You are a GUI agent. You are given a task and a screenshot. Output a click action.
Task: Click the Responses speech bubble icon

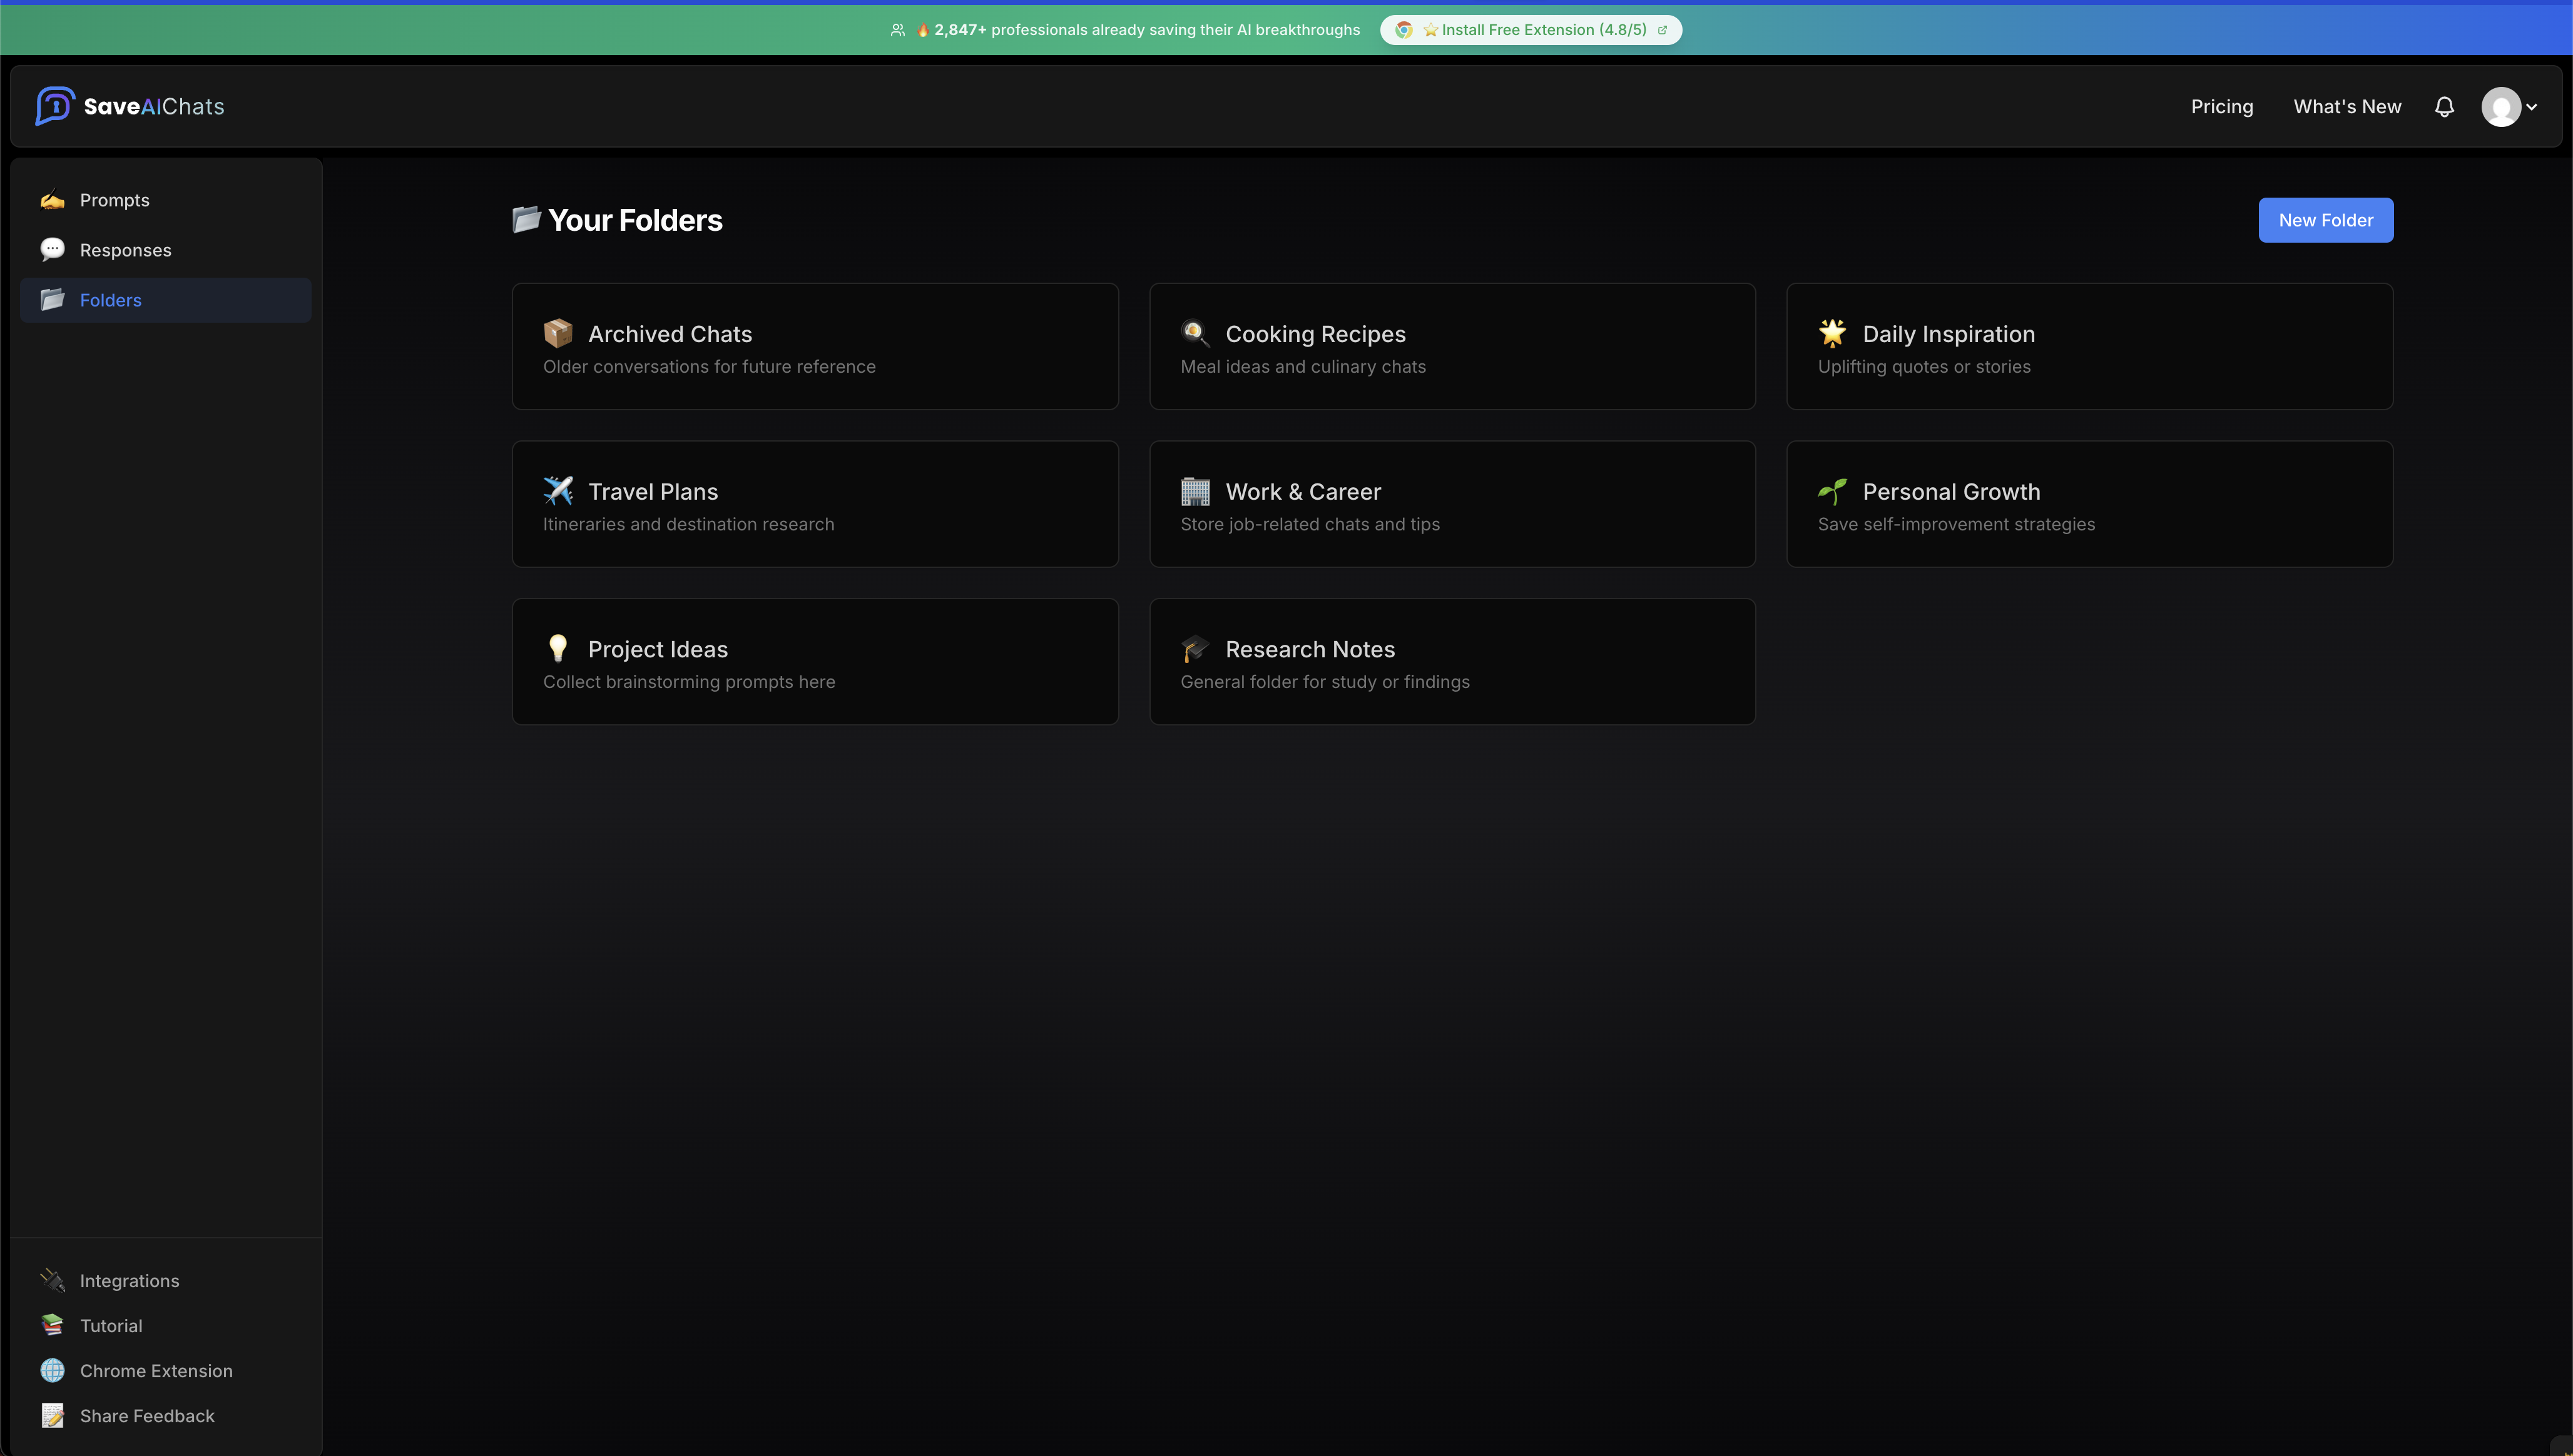point(52,250)
